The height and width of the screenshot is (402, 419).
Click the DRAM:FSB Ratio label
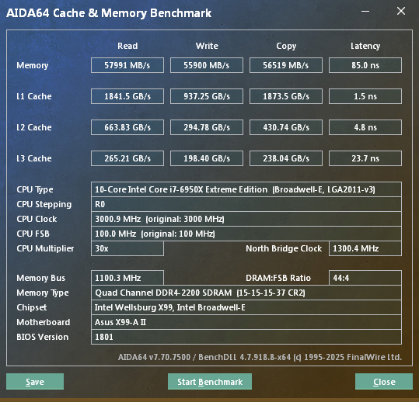pyautogui.click(x=278, y=278)
